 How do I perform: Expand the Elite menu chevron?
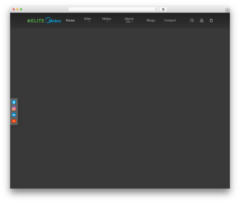pyautogui.click(x=89, y=22)
